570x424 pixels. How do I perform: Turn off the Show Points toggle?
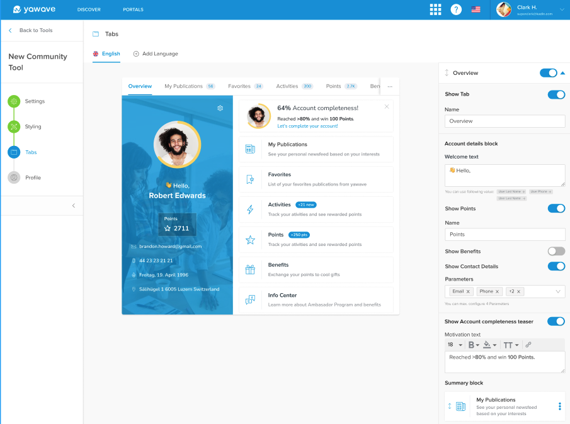555,208
